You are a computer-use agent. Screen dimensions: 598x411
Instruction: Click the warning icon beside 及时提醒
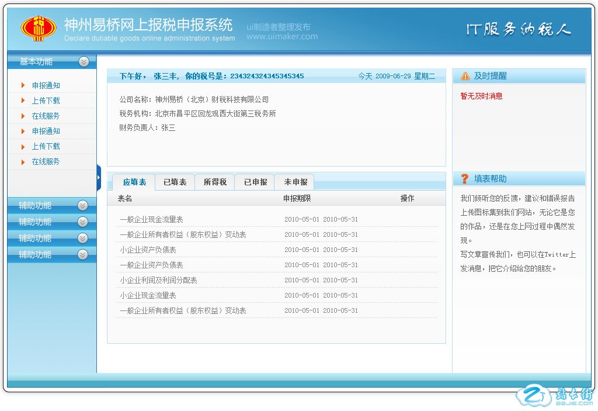[465, 76]
